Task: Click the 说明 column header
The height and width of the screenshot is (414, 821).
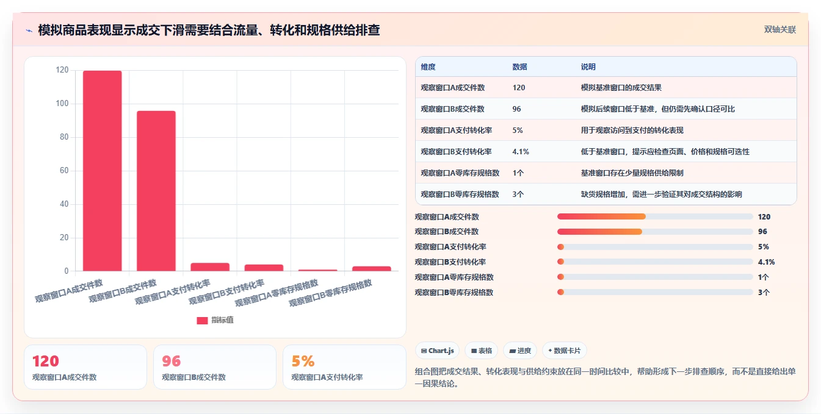Action: click(588, 67)
